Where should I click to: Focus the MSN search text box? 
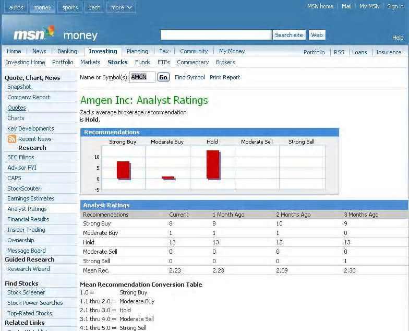[216, 35]
